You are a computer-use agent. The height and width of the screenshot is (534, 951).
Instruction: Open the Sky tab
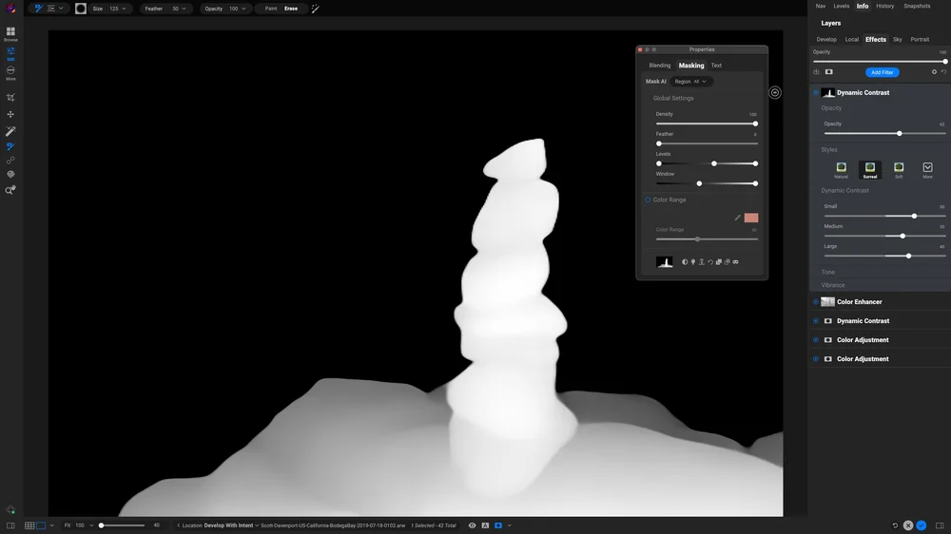point(897,39)
